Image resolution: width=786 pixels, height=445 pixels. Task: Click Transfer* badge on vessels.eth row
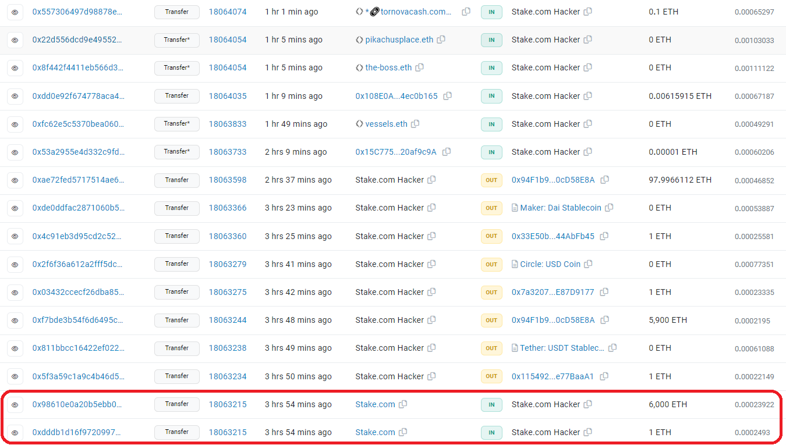pyautogui.click(x=177, y=124)
